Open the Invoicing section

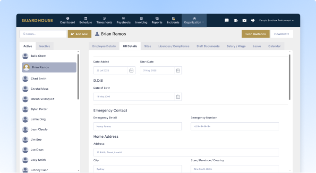(141, 20)
